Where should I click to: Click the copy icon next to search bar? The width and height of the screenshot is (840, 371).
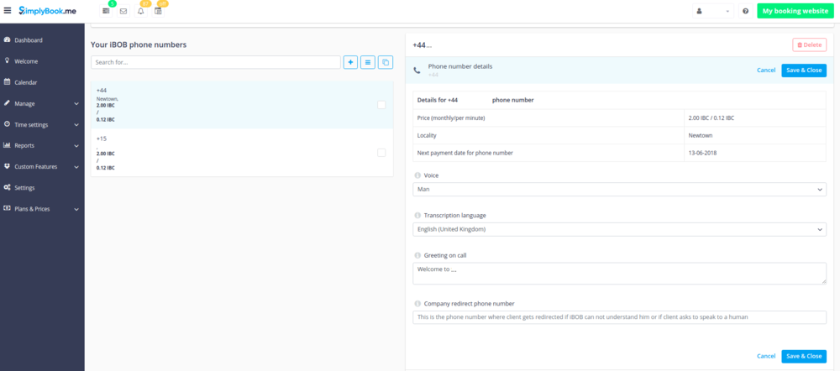click(x=386, y=62)
